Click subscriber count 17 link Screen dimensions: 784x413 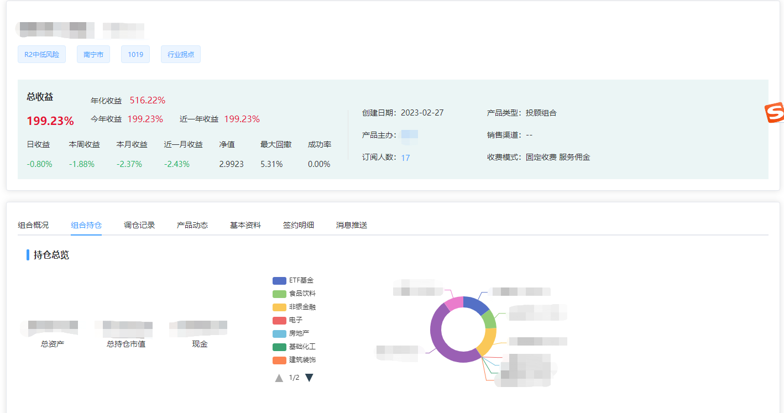405,158
